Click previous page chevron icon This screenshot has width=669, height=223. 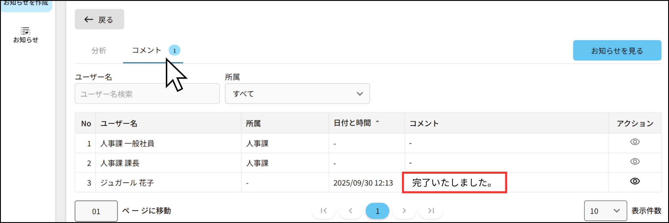click(350, 211)
